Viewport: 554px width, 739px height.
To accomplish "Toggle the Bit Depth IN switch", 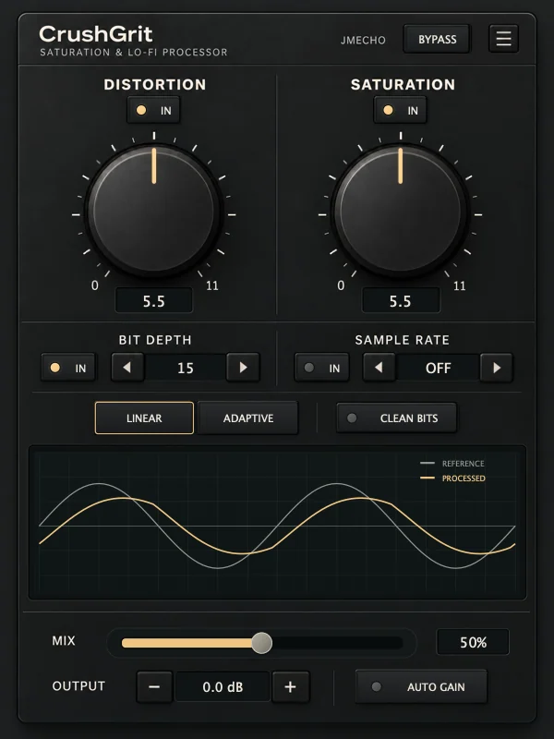I will pos(68,368).
